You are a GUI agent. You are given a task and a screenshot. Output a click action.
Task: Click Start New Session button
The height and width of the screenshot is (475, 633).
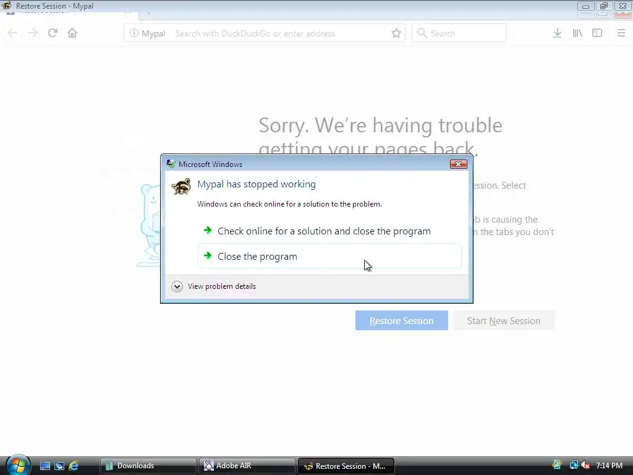point(504,320)
